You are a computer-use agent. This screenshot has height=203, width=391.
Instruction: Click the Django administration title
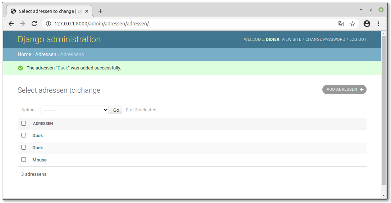[59, 39]
